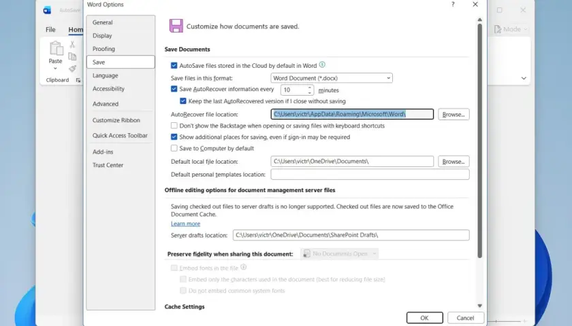Image resolution: width=572 pixels, height=326 pixels.
Task: Click the vertical scrollbar thumb in options
Action: tap(479, 141)
